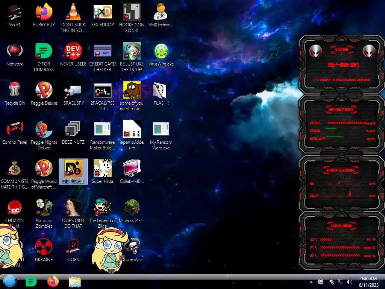Open green document app in taskbar

pos(31,281)
